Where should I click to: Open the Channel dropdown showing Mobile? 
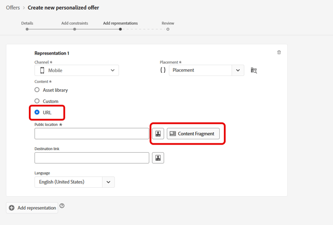(77, 70)
